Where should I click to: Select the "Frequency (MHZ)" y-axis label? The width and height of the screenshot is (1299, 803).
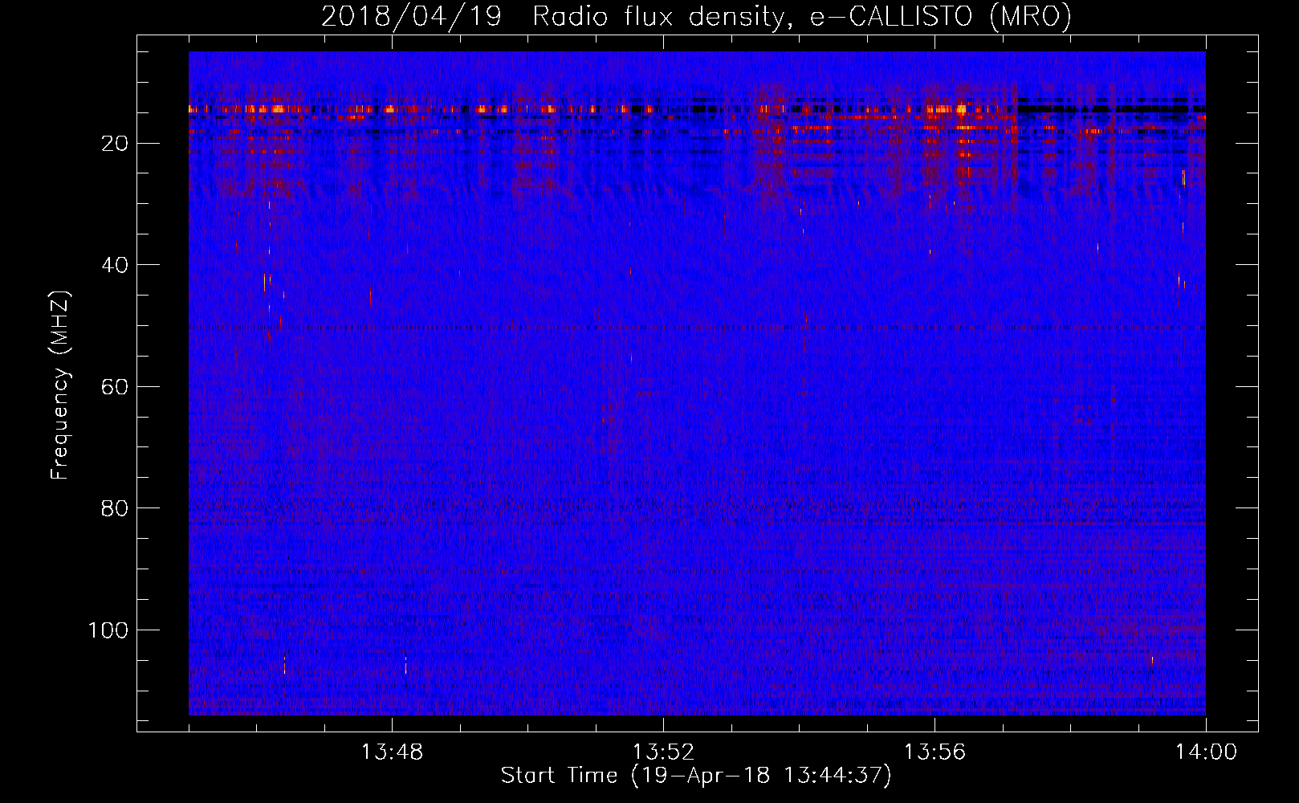point(60,385)
